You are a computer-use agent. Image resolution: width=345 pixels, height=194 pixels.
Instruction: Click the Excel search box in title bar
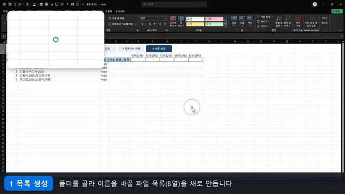(174, 4)
